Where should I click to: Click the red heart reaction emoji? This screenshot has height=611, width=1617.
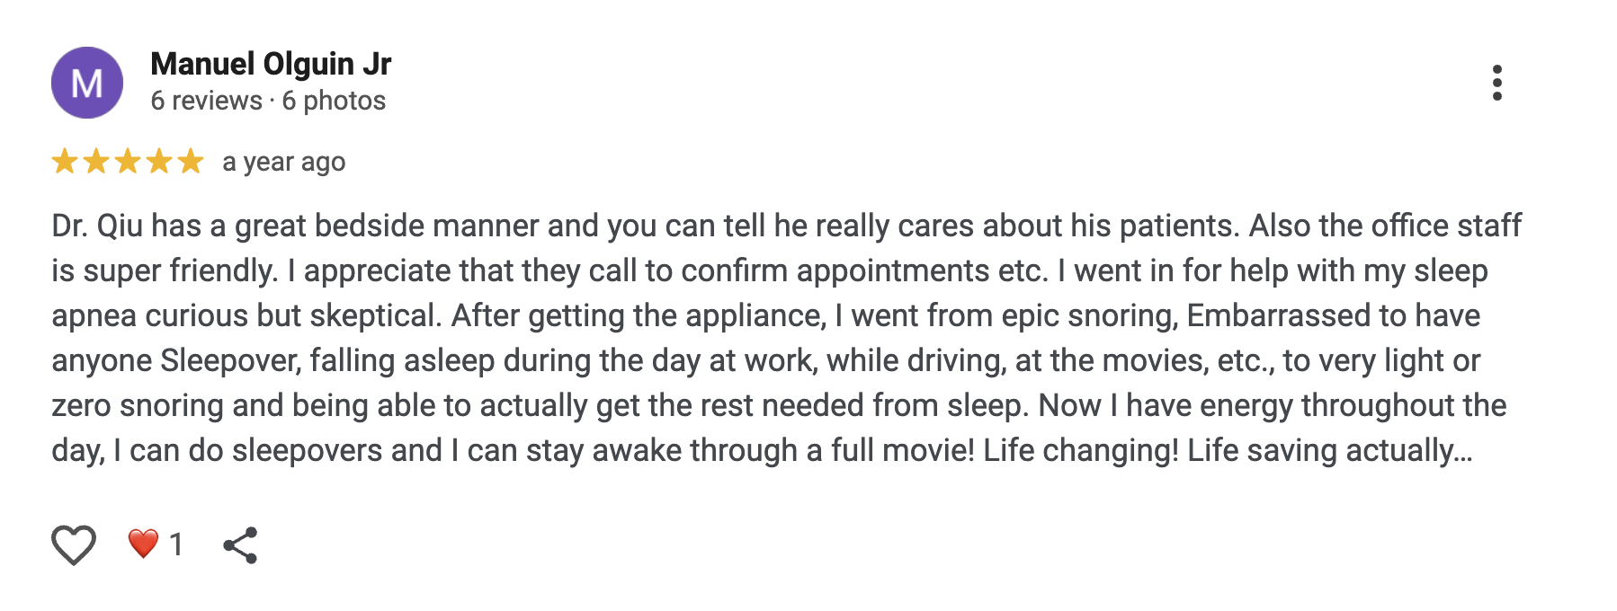point(143,544)
